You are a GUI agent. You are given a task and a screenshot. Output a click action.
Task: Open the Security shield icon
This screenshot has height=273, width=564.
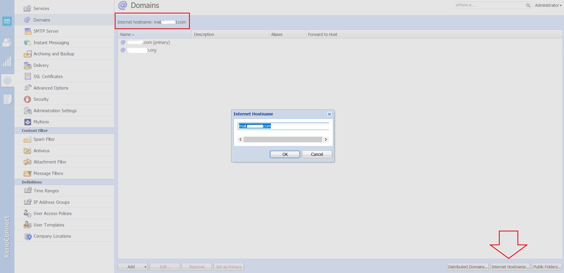click(27, 99)
